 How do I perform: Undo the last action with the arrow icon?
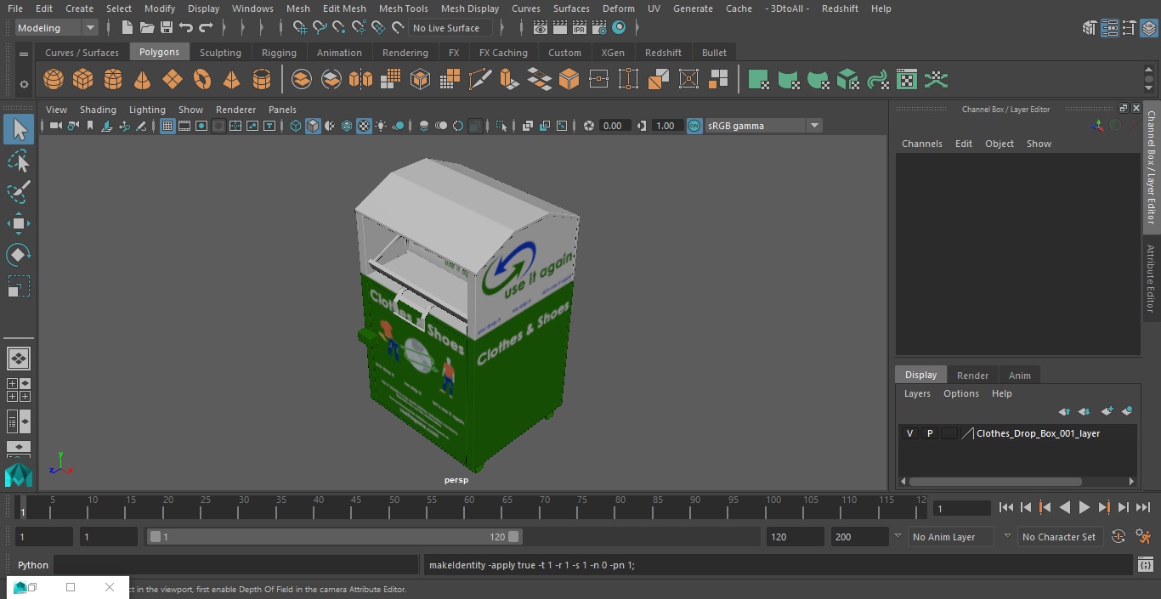[x=186, y=28]
